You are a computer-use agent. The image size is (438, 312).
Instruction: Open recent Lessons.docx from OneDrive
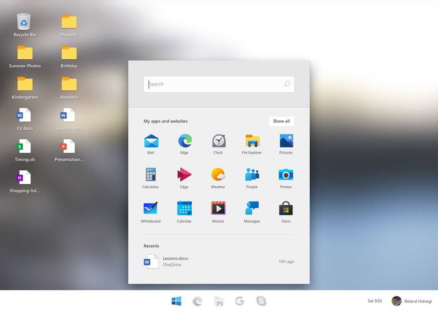point(219,261)
